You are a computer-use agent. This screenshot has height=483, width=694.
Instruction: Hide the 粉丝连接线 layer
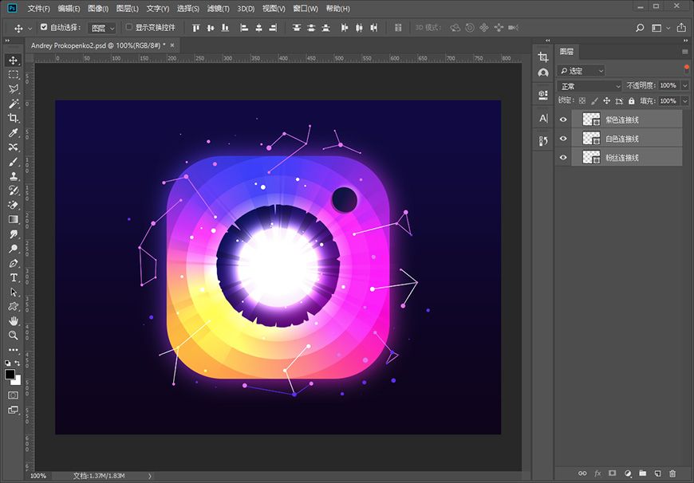point(563,158)
